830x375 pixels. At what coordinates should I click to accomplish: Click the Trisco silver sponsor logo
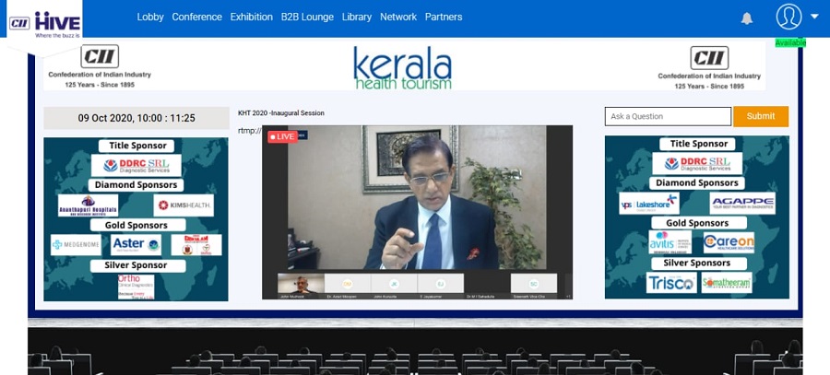tap(670, 283)
